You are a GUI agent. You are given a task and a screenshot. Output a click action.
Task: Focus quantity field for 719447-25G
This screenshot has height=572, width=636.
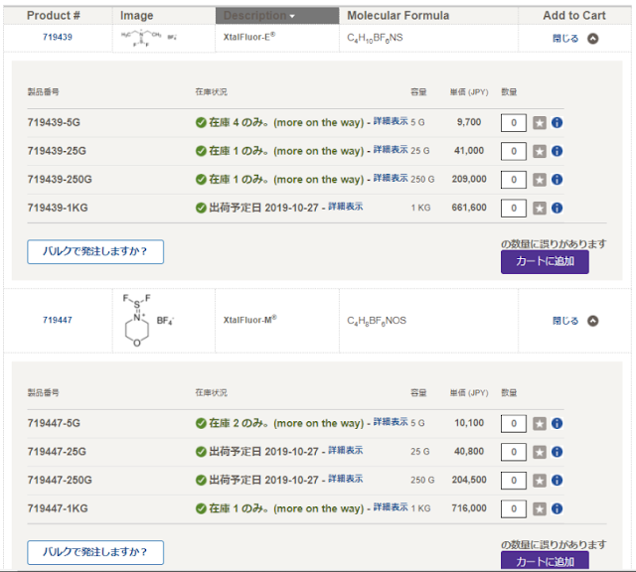514,452
